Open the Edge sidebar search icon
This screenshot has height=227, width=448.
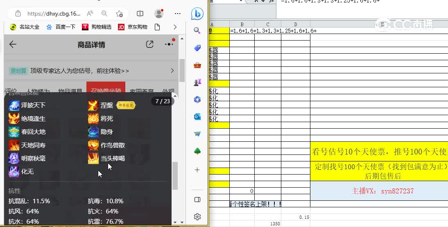197,30
